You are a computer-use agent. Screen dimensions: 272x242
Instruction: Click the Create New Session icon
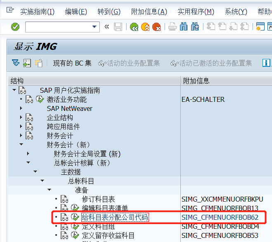(x=260, y=27)
